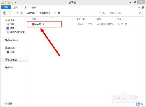Refresh the current folder
The image size is (146, 107).
pyautogui.click(x=104, y=13)
